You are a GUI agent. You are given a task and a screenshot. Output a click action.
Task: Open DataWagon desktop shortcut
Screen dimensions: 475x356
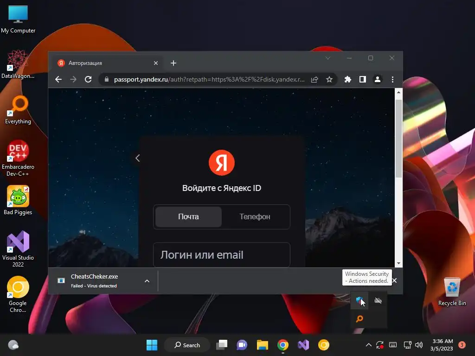(18, 64)
